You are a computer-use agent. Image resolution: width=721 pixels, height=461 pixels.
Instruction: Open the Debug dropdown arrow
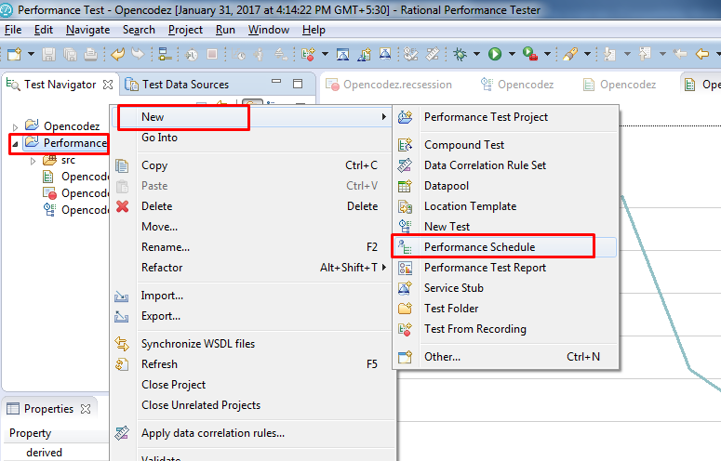tap(477, 54)
